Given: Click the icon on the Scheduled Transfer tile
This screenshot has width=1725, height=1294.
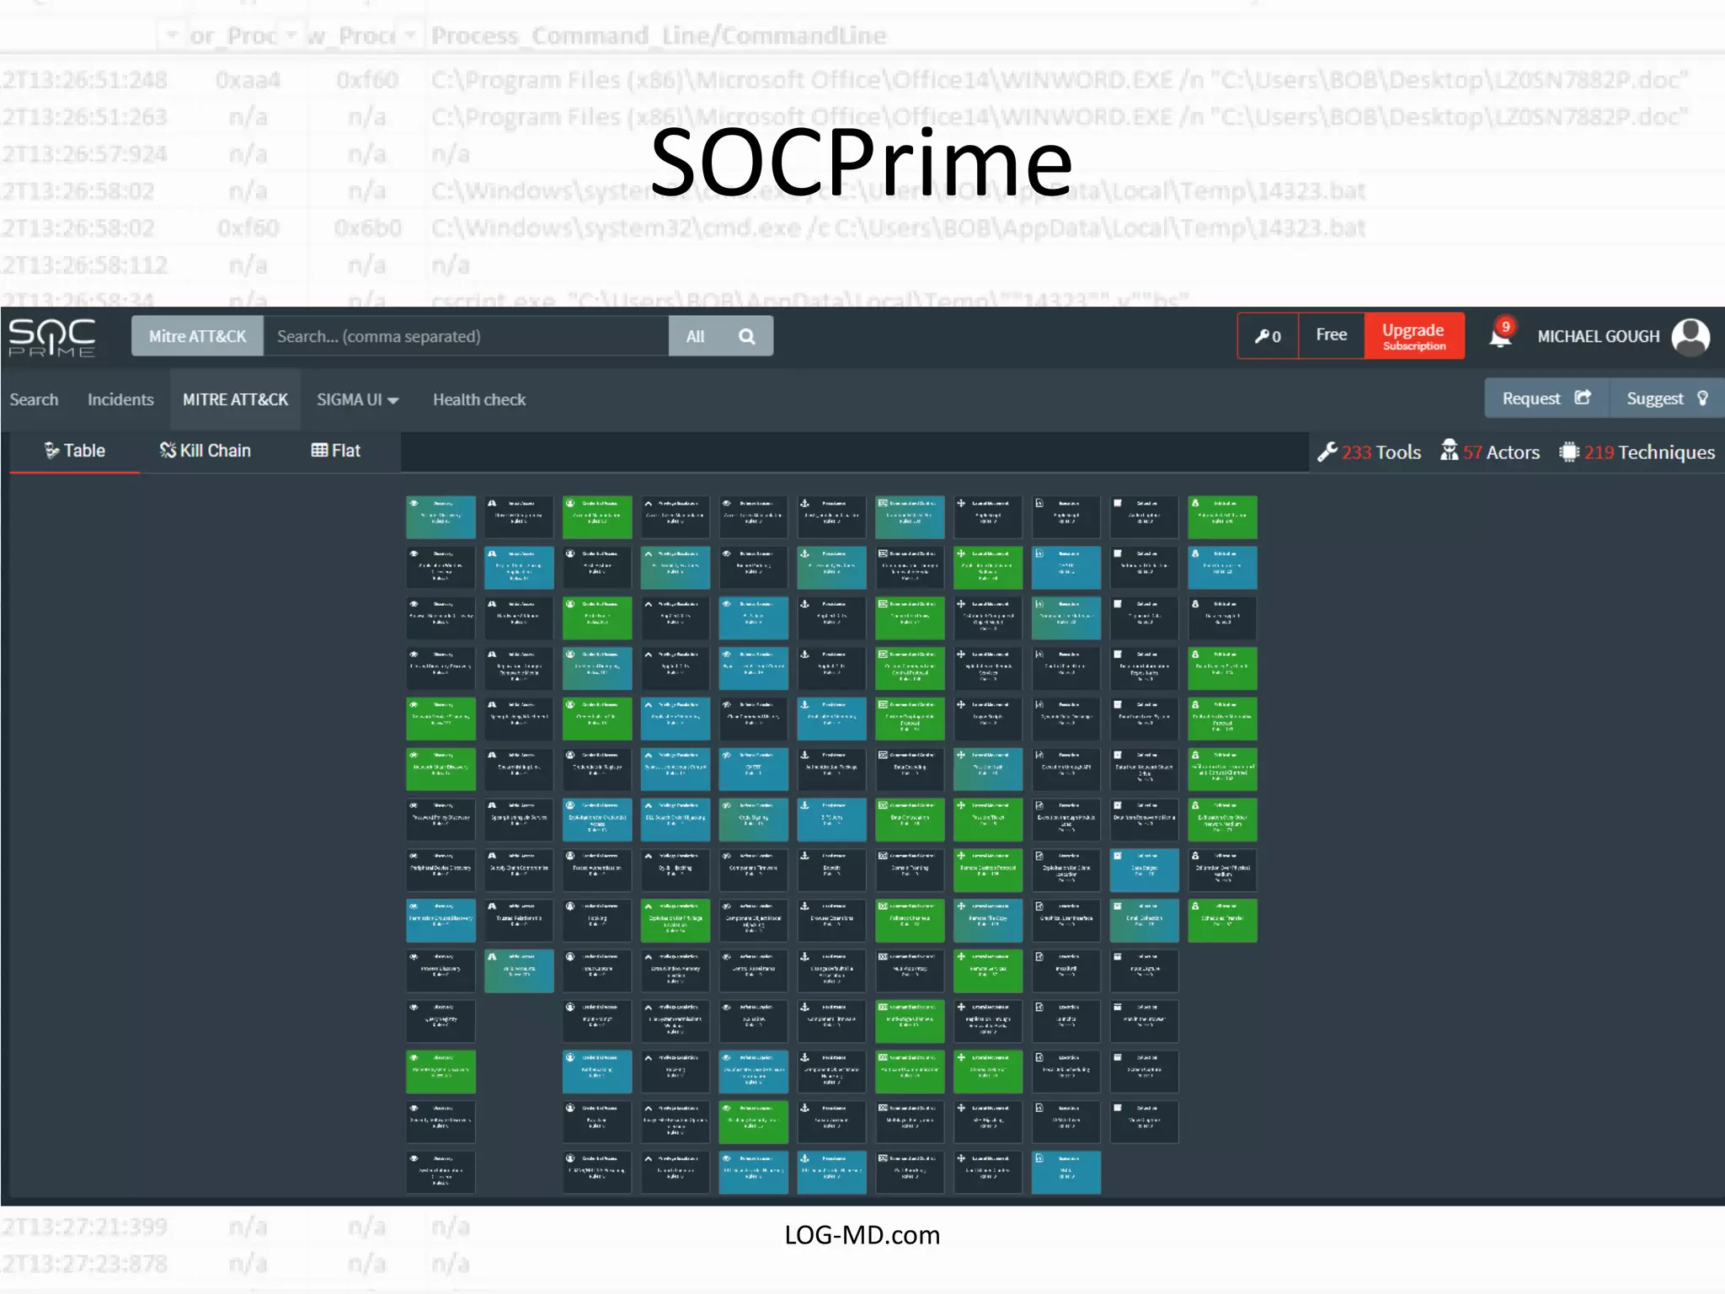Looking at the screenshot, I should tap(1195, 906).
